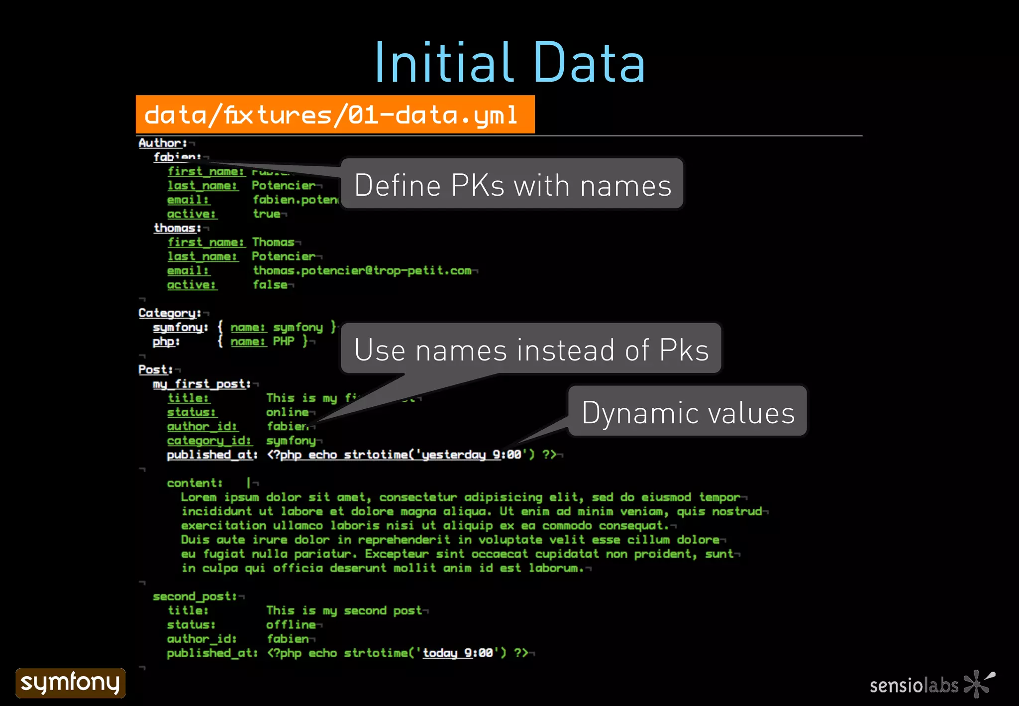The image size is (1019, 706).
Task: Click the 'symfony:' category key
Action: click(181, 327)
